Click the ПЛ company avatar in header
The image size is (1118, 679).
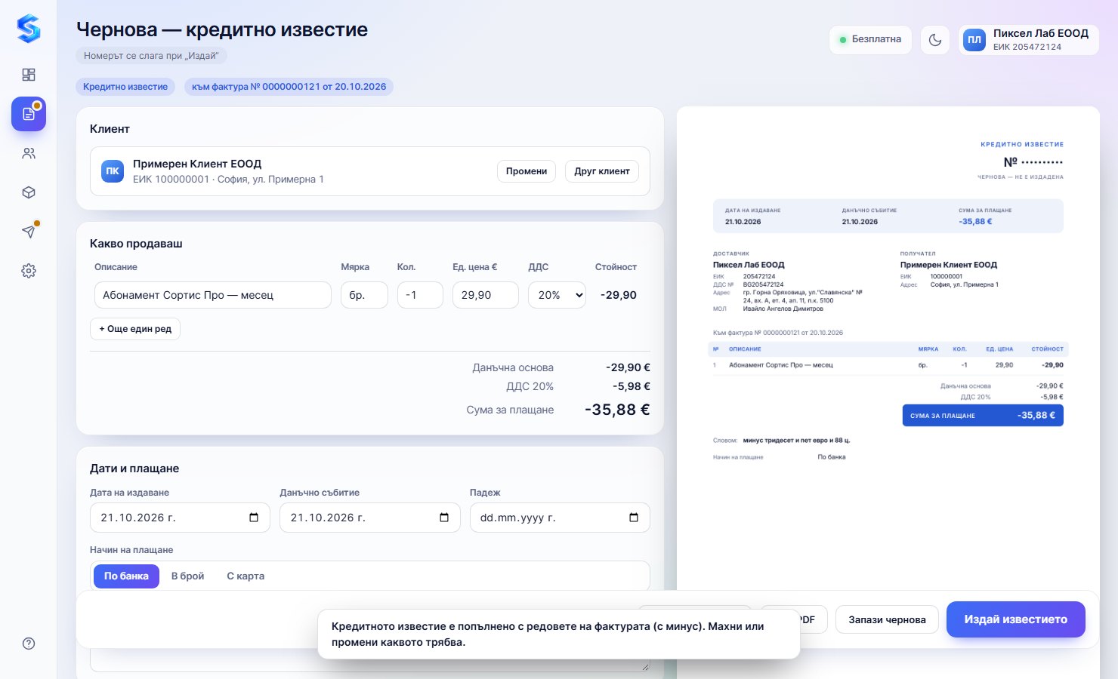(974, 40)
